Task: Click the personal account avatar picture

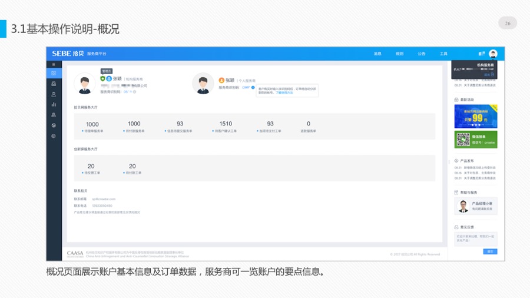Action: (203, 84)
